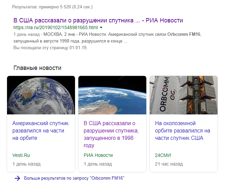Screen dimensions: 232x189
Task: Open 'Больше результатов по запросу Orbcomm FM16' link
Action: pos(74,178)
